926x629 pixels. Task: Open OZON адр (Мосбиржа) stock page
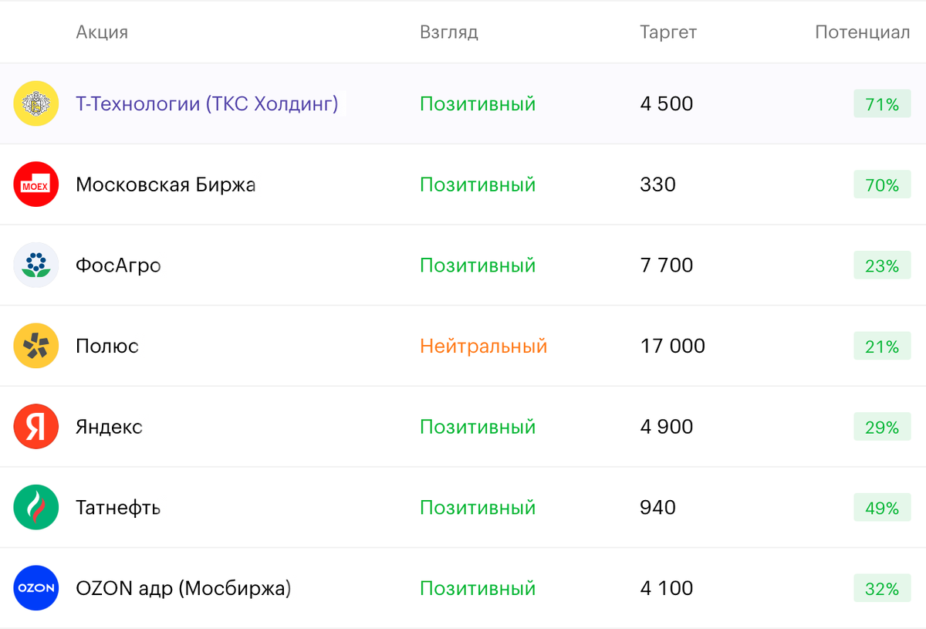[x=184, y=588]
